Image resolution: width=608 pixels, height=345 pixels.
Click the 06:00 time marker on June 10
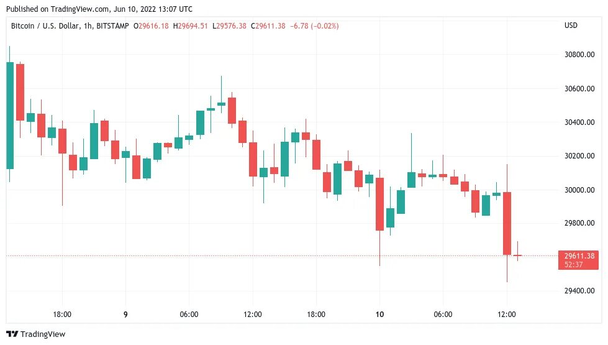click(443, 314)
